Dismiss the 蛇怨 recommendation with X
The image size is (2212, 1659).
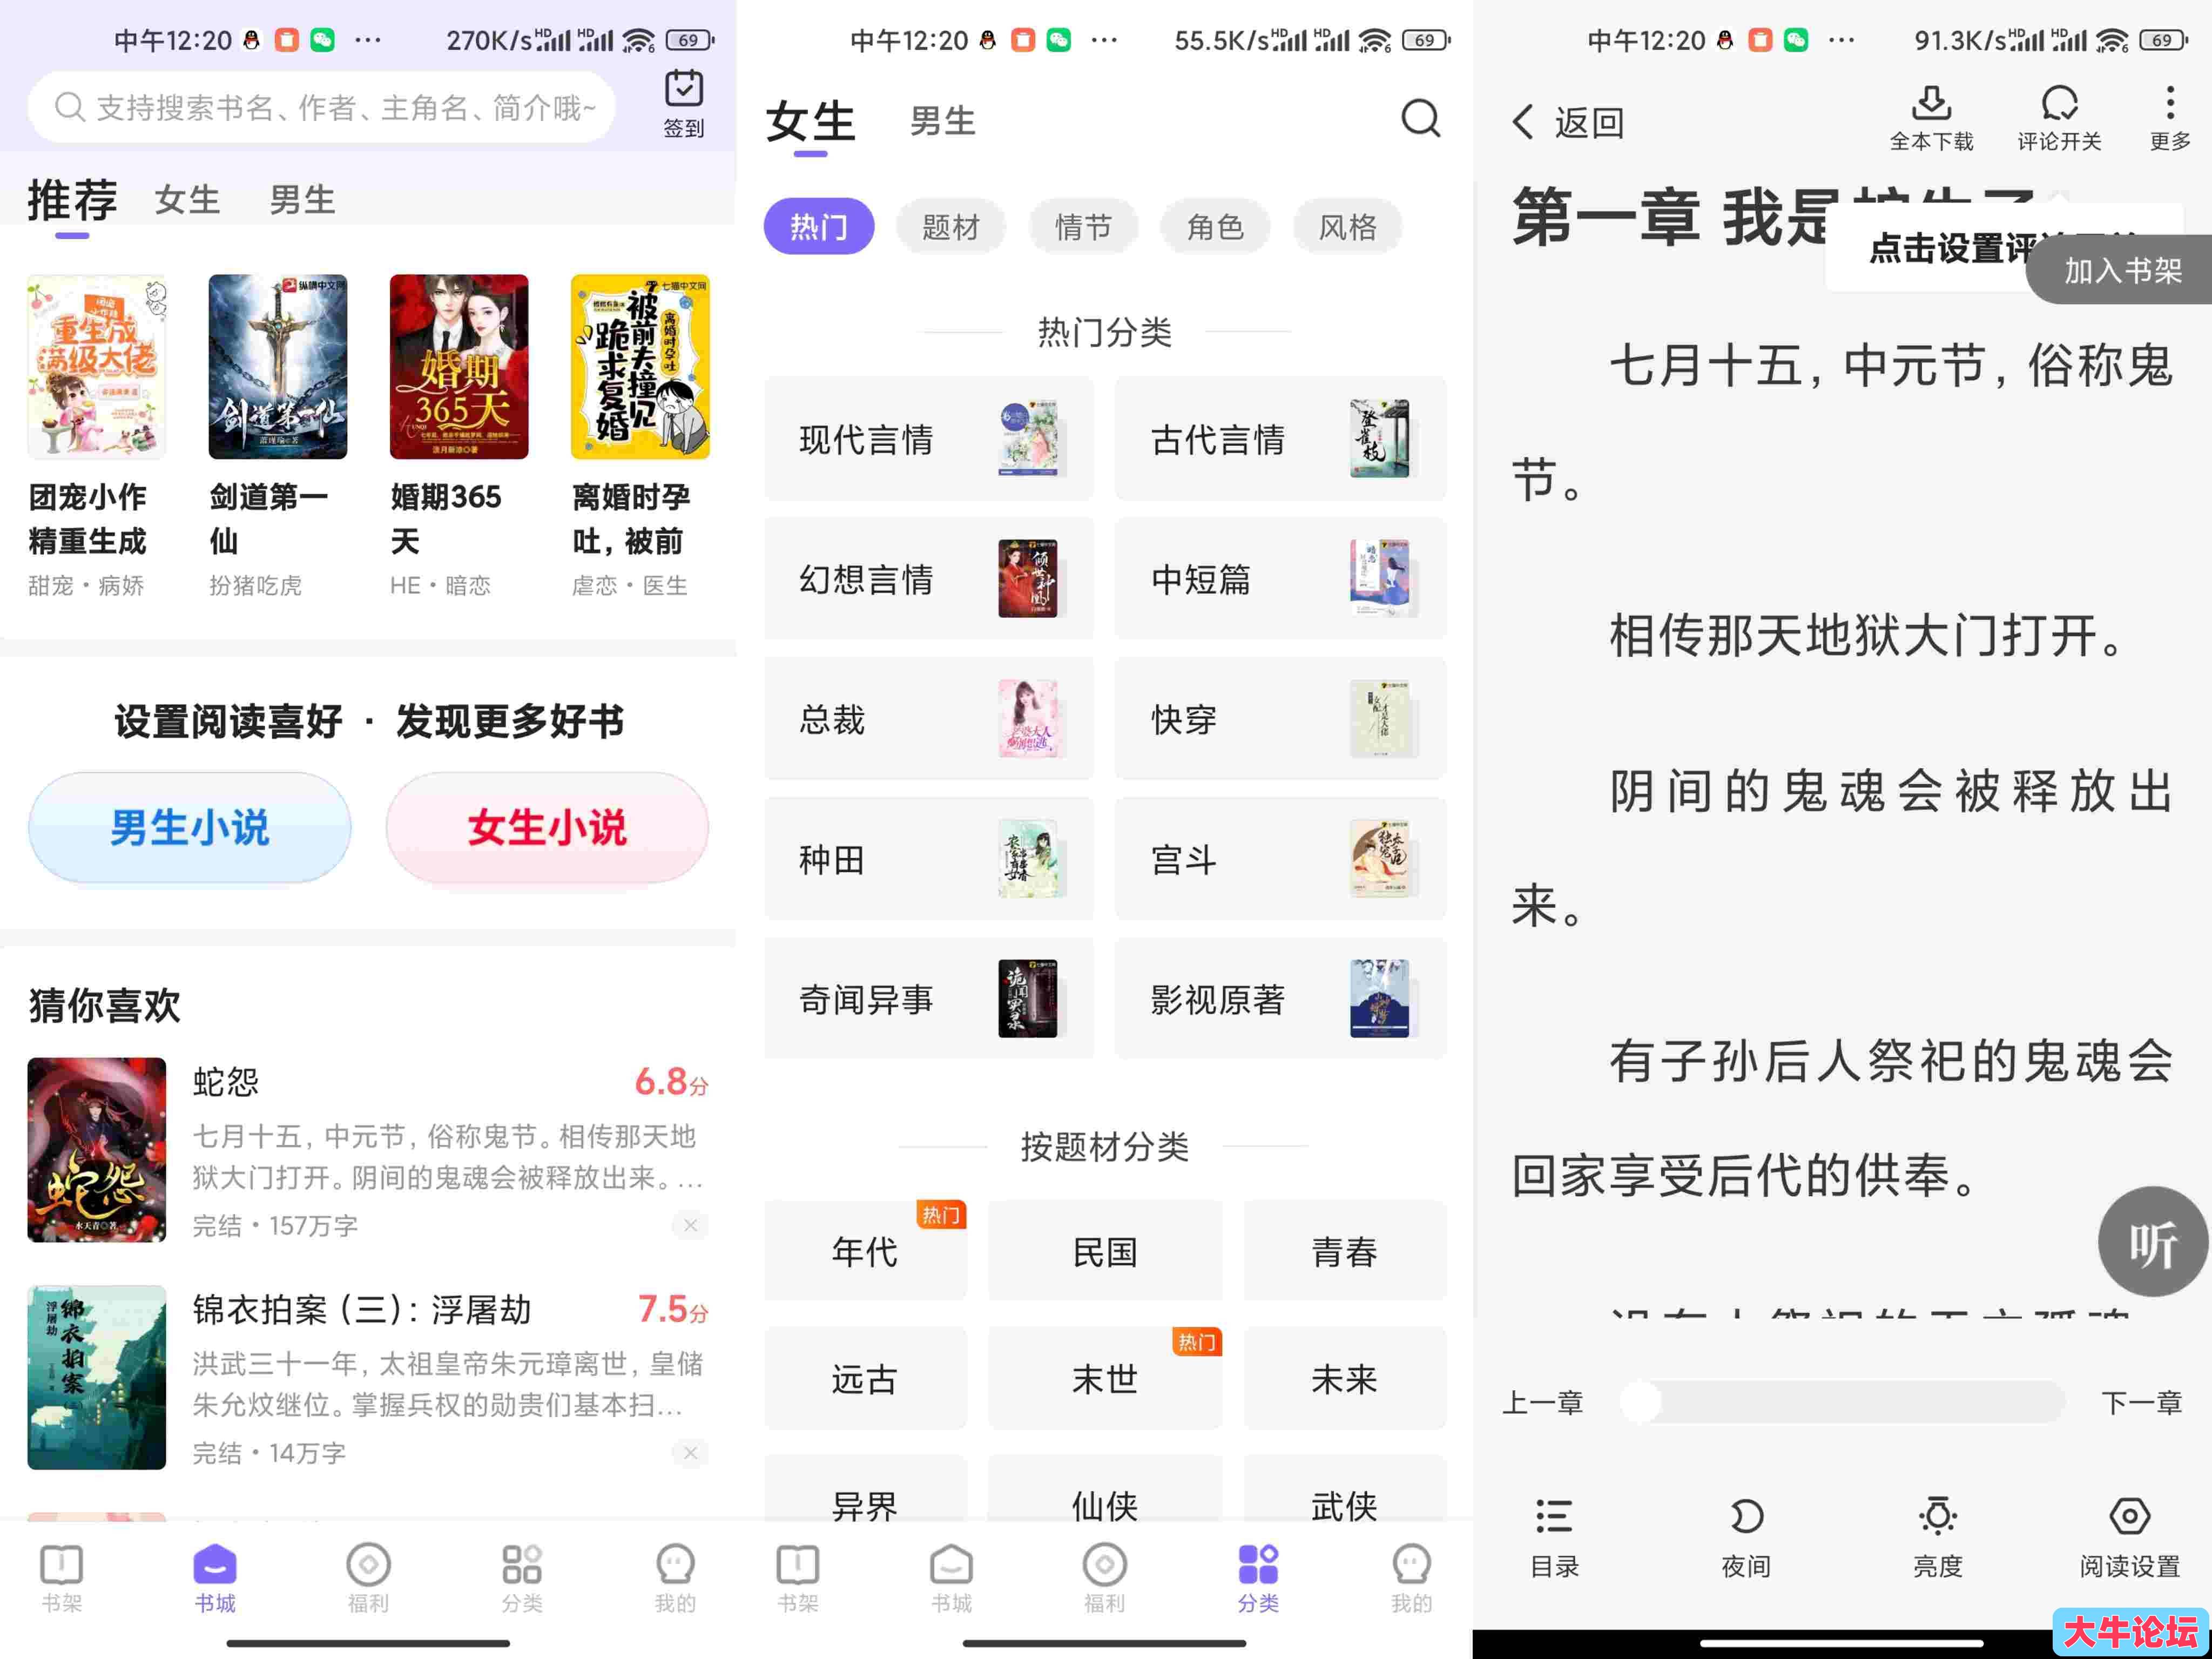[690, 1225]
